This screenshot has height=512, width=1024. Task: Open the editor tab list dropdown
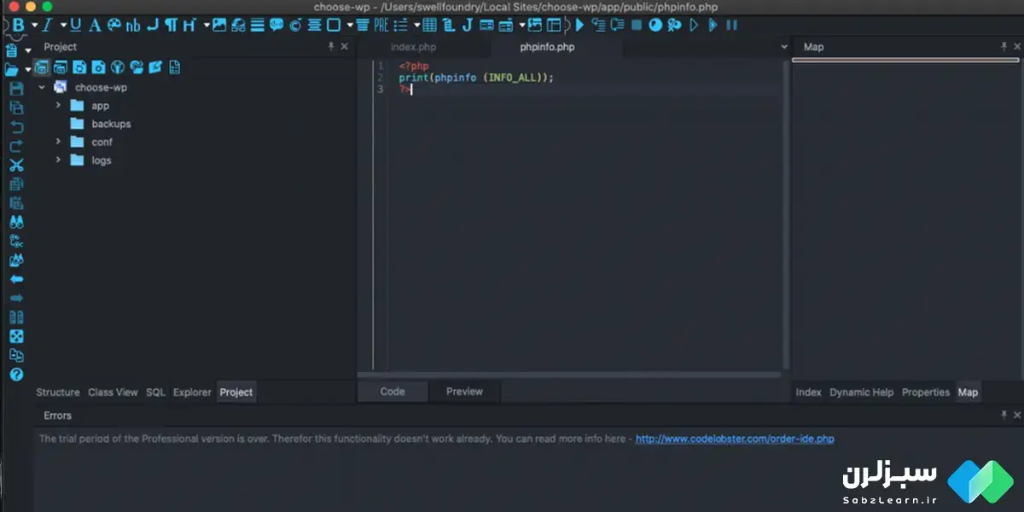[x=783, y=47]
